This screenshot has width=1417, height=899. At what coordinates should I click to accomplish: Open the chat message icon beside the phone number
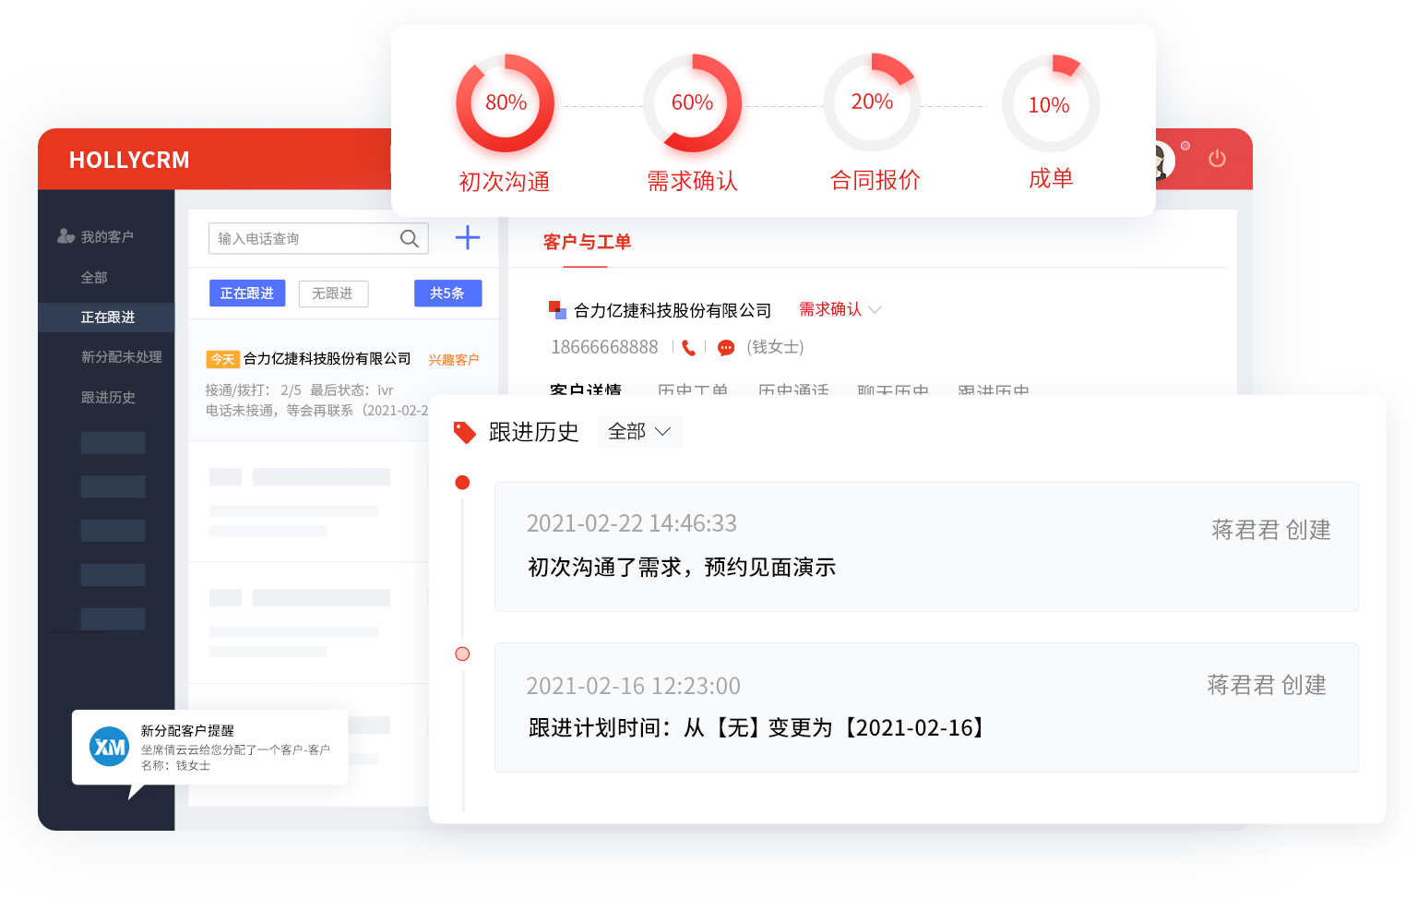pos(726,347)
